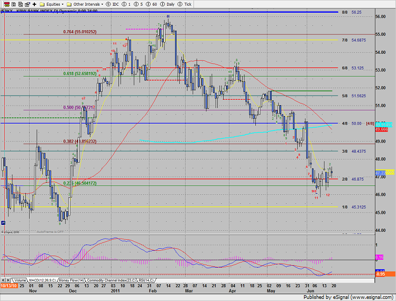Screen dimensions: 396x301
Task: Click the AutoFrame is OFF status text
Action: [50, 232]
